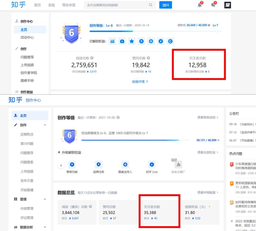Open 查看详细数据 chevron link
The height and width of the screenshot is (231, 256).
coord(208,192)
